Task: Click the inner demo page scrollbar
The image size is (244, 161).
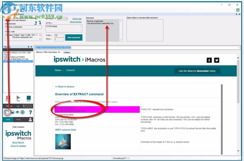Action: 222,119
